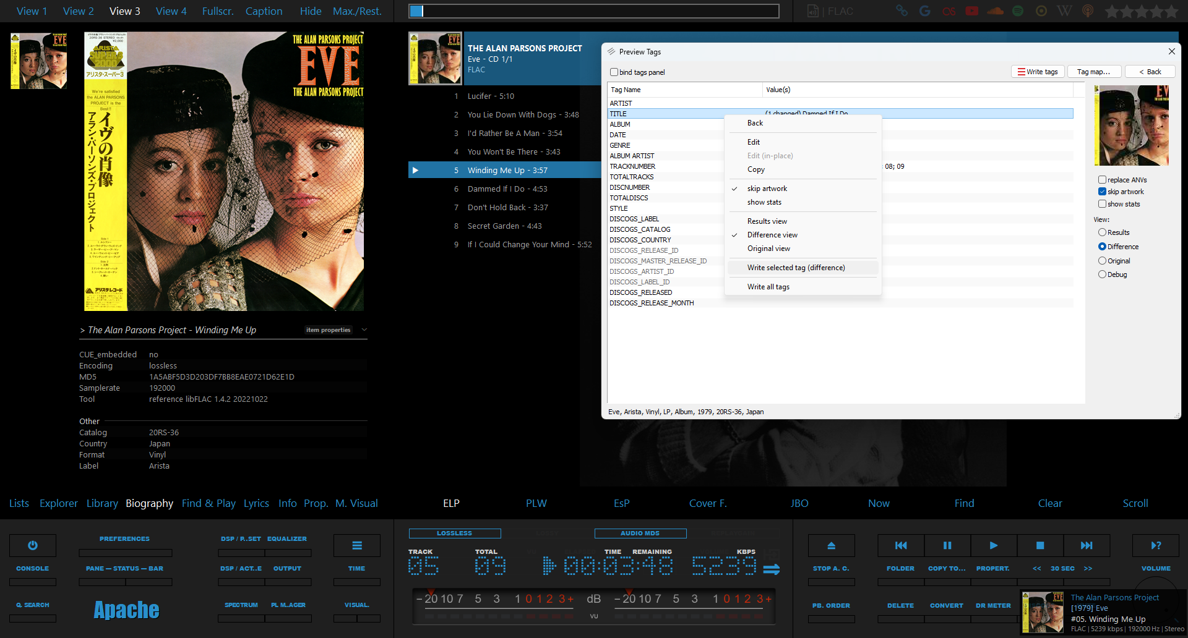Enable the replace ANVs checkbox
The width and height of the screenshot is (1188, 638).
[1102, 180]
